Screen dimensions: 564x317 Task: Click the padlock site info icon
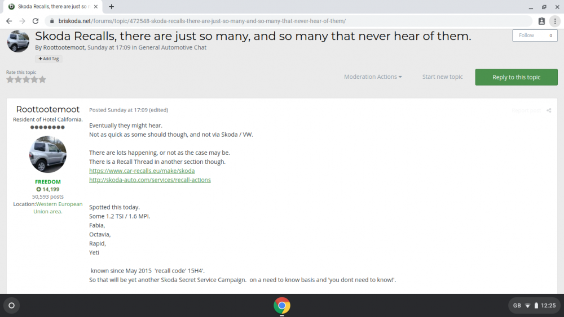click(x=52, y=21)
